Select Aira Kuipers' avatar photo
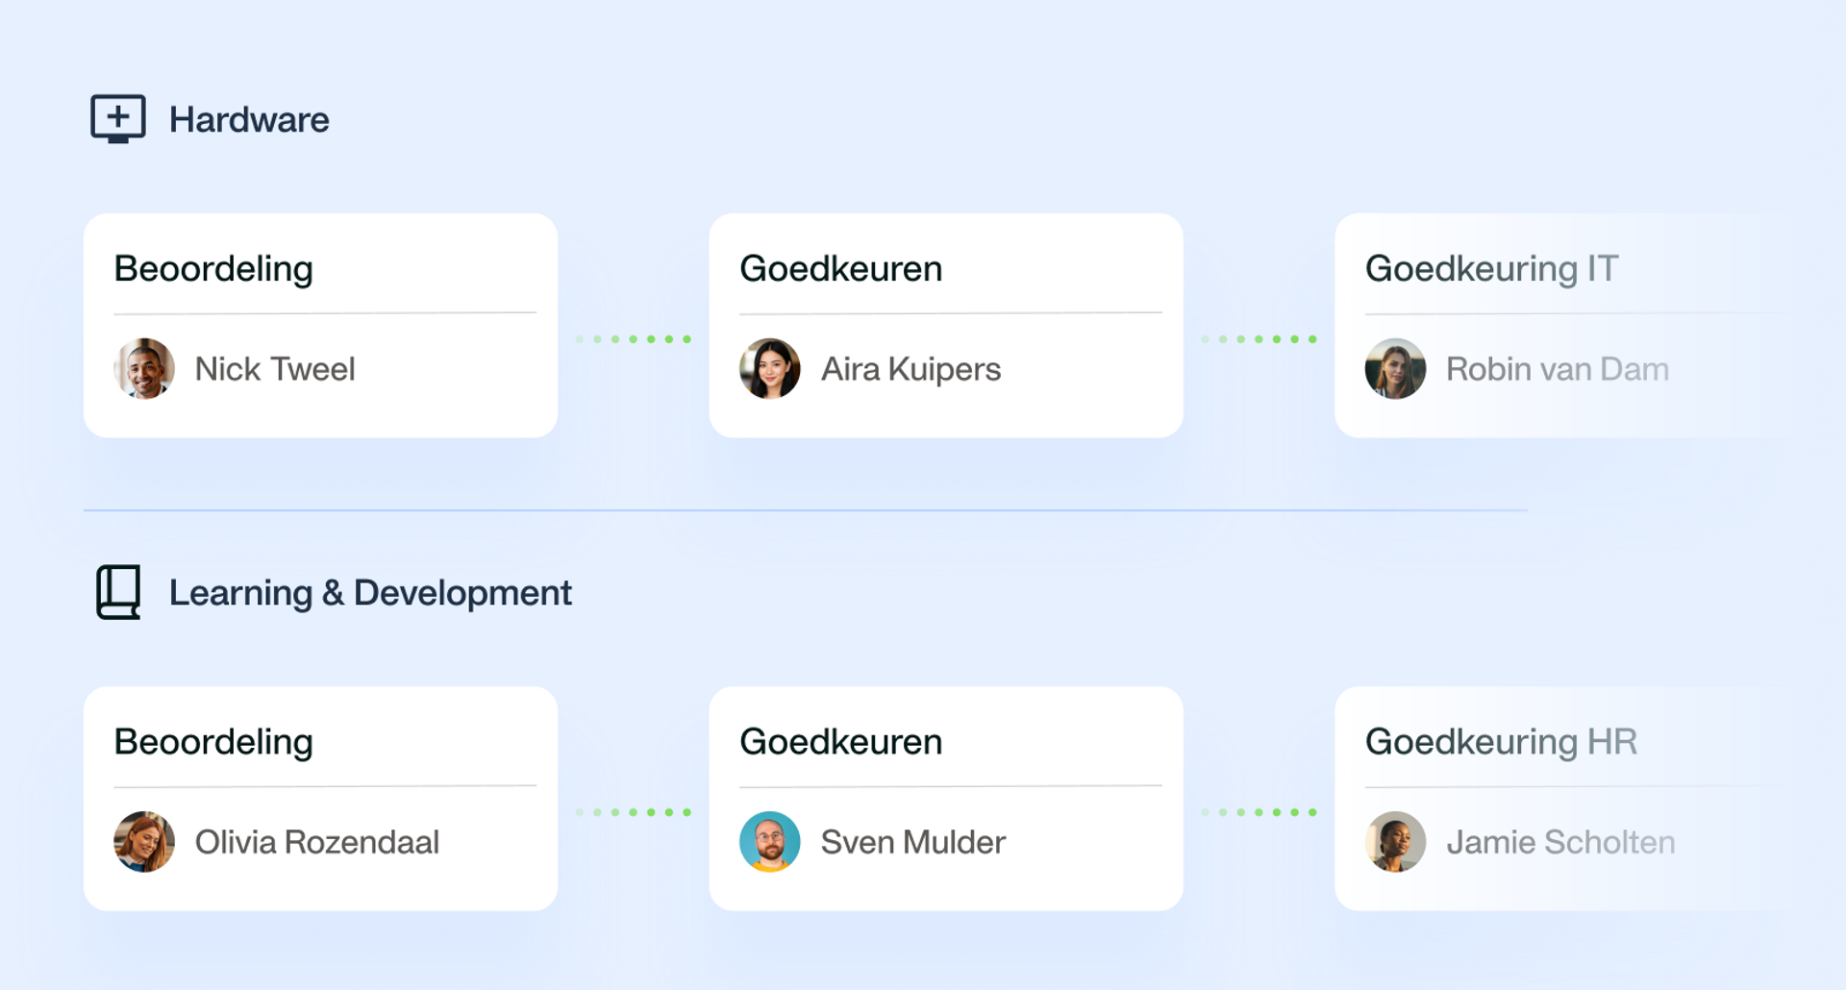Screen dimensions: 1846x990 tap(769, 368)
